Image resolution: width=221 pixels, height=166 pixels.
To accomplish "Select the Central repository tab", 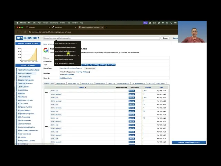I will (x=49, y=84).
